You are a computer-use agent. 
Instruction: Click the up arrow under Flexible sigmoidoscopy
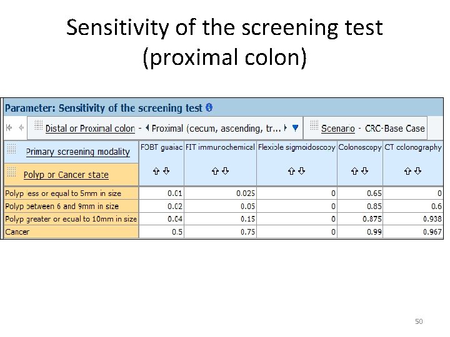click(x=291, y=170)
